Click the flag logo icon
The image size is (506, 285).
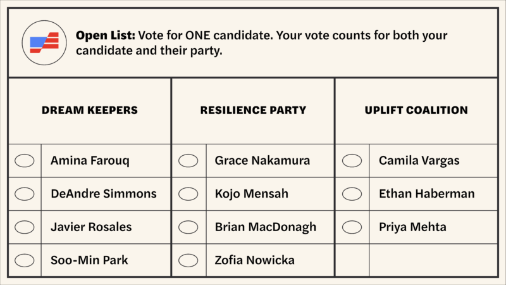click(44, 42)
